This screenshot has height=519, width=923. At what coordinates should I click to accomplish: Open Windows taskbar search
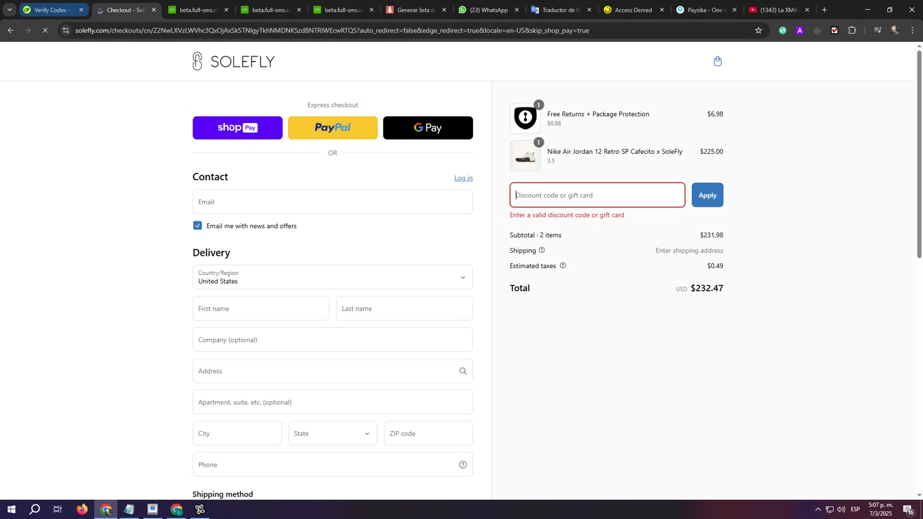click(35, 509)
